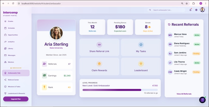Viewport: 209px width, 107px height.
Task: Click the Library icon in sidebar
Action: tap(5, 48)
